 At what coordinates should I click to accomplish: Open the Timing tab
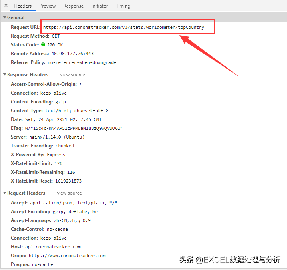click(x=123, y=6)
